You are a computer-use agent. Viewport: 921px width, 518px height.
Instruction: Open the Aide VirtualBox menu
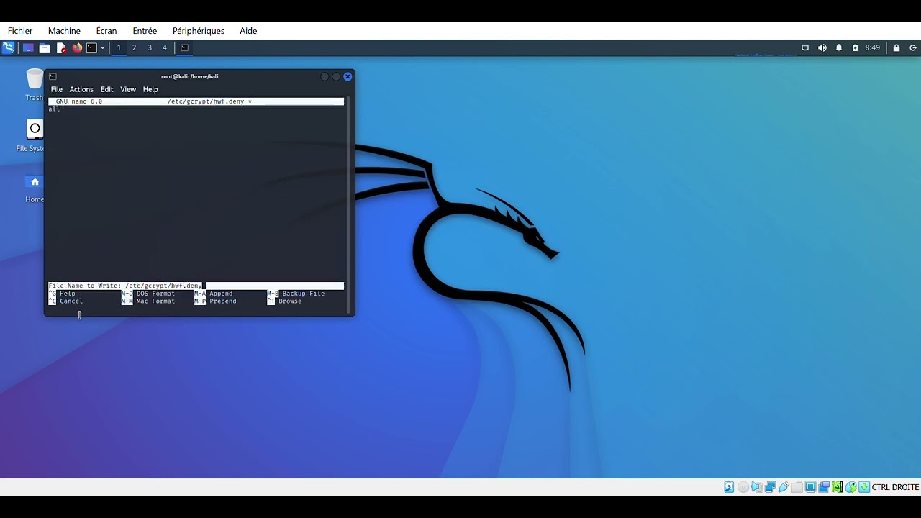pos(248,31)
